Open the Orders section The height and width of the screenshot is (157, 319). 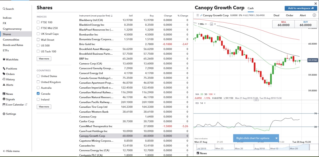coord(9,74)
